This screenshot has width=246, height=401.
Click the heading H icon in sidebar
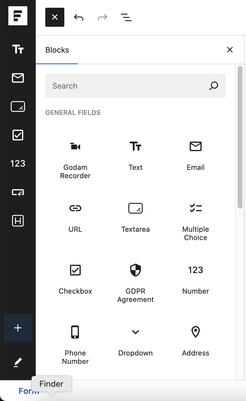18,221
